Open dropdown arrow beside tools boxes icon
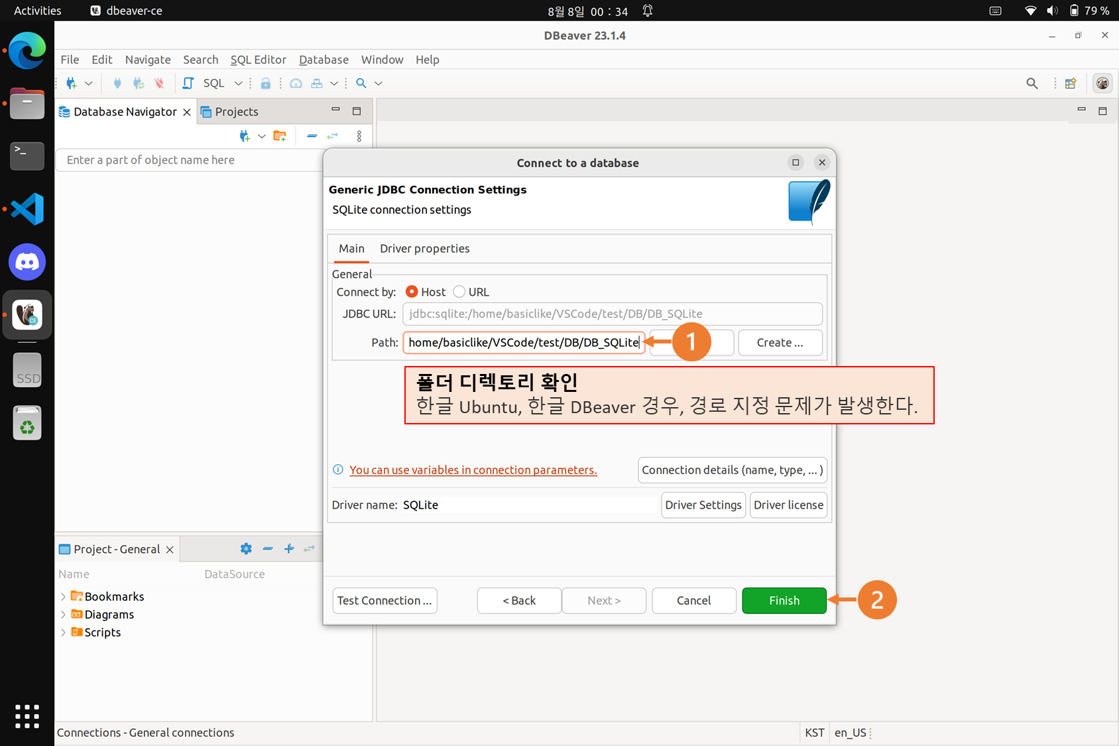 coord(334,83)
